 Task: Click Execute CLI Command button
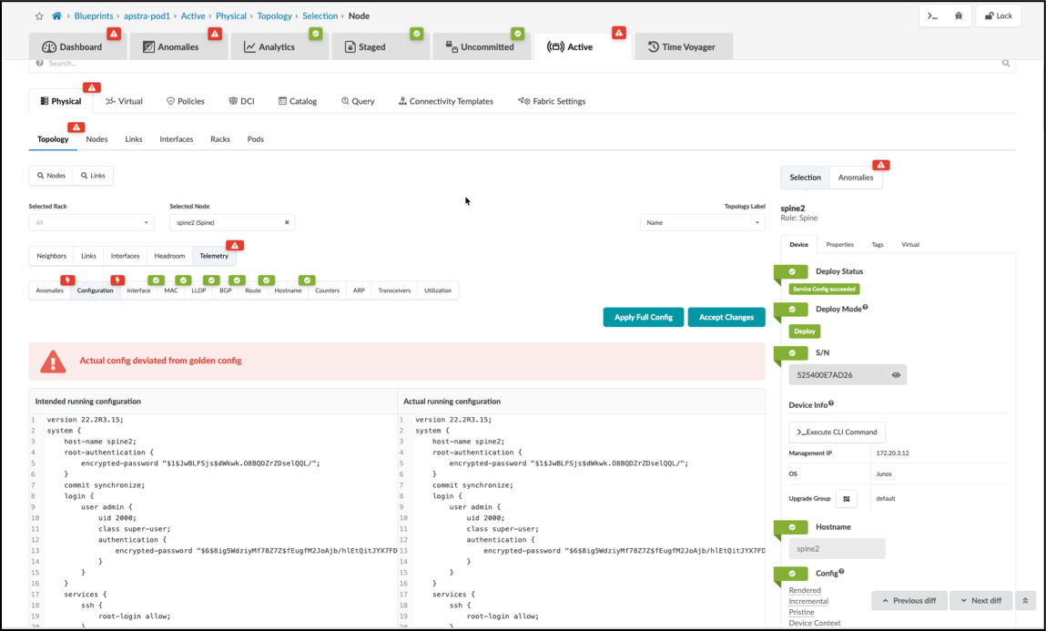pyautogui.click(x=838, y=433)
